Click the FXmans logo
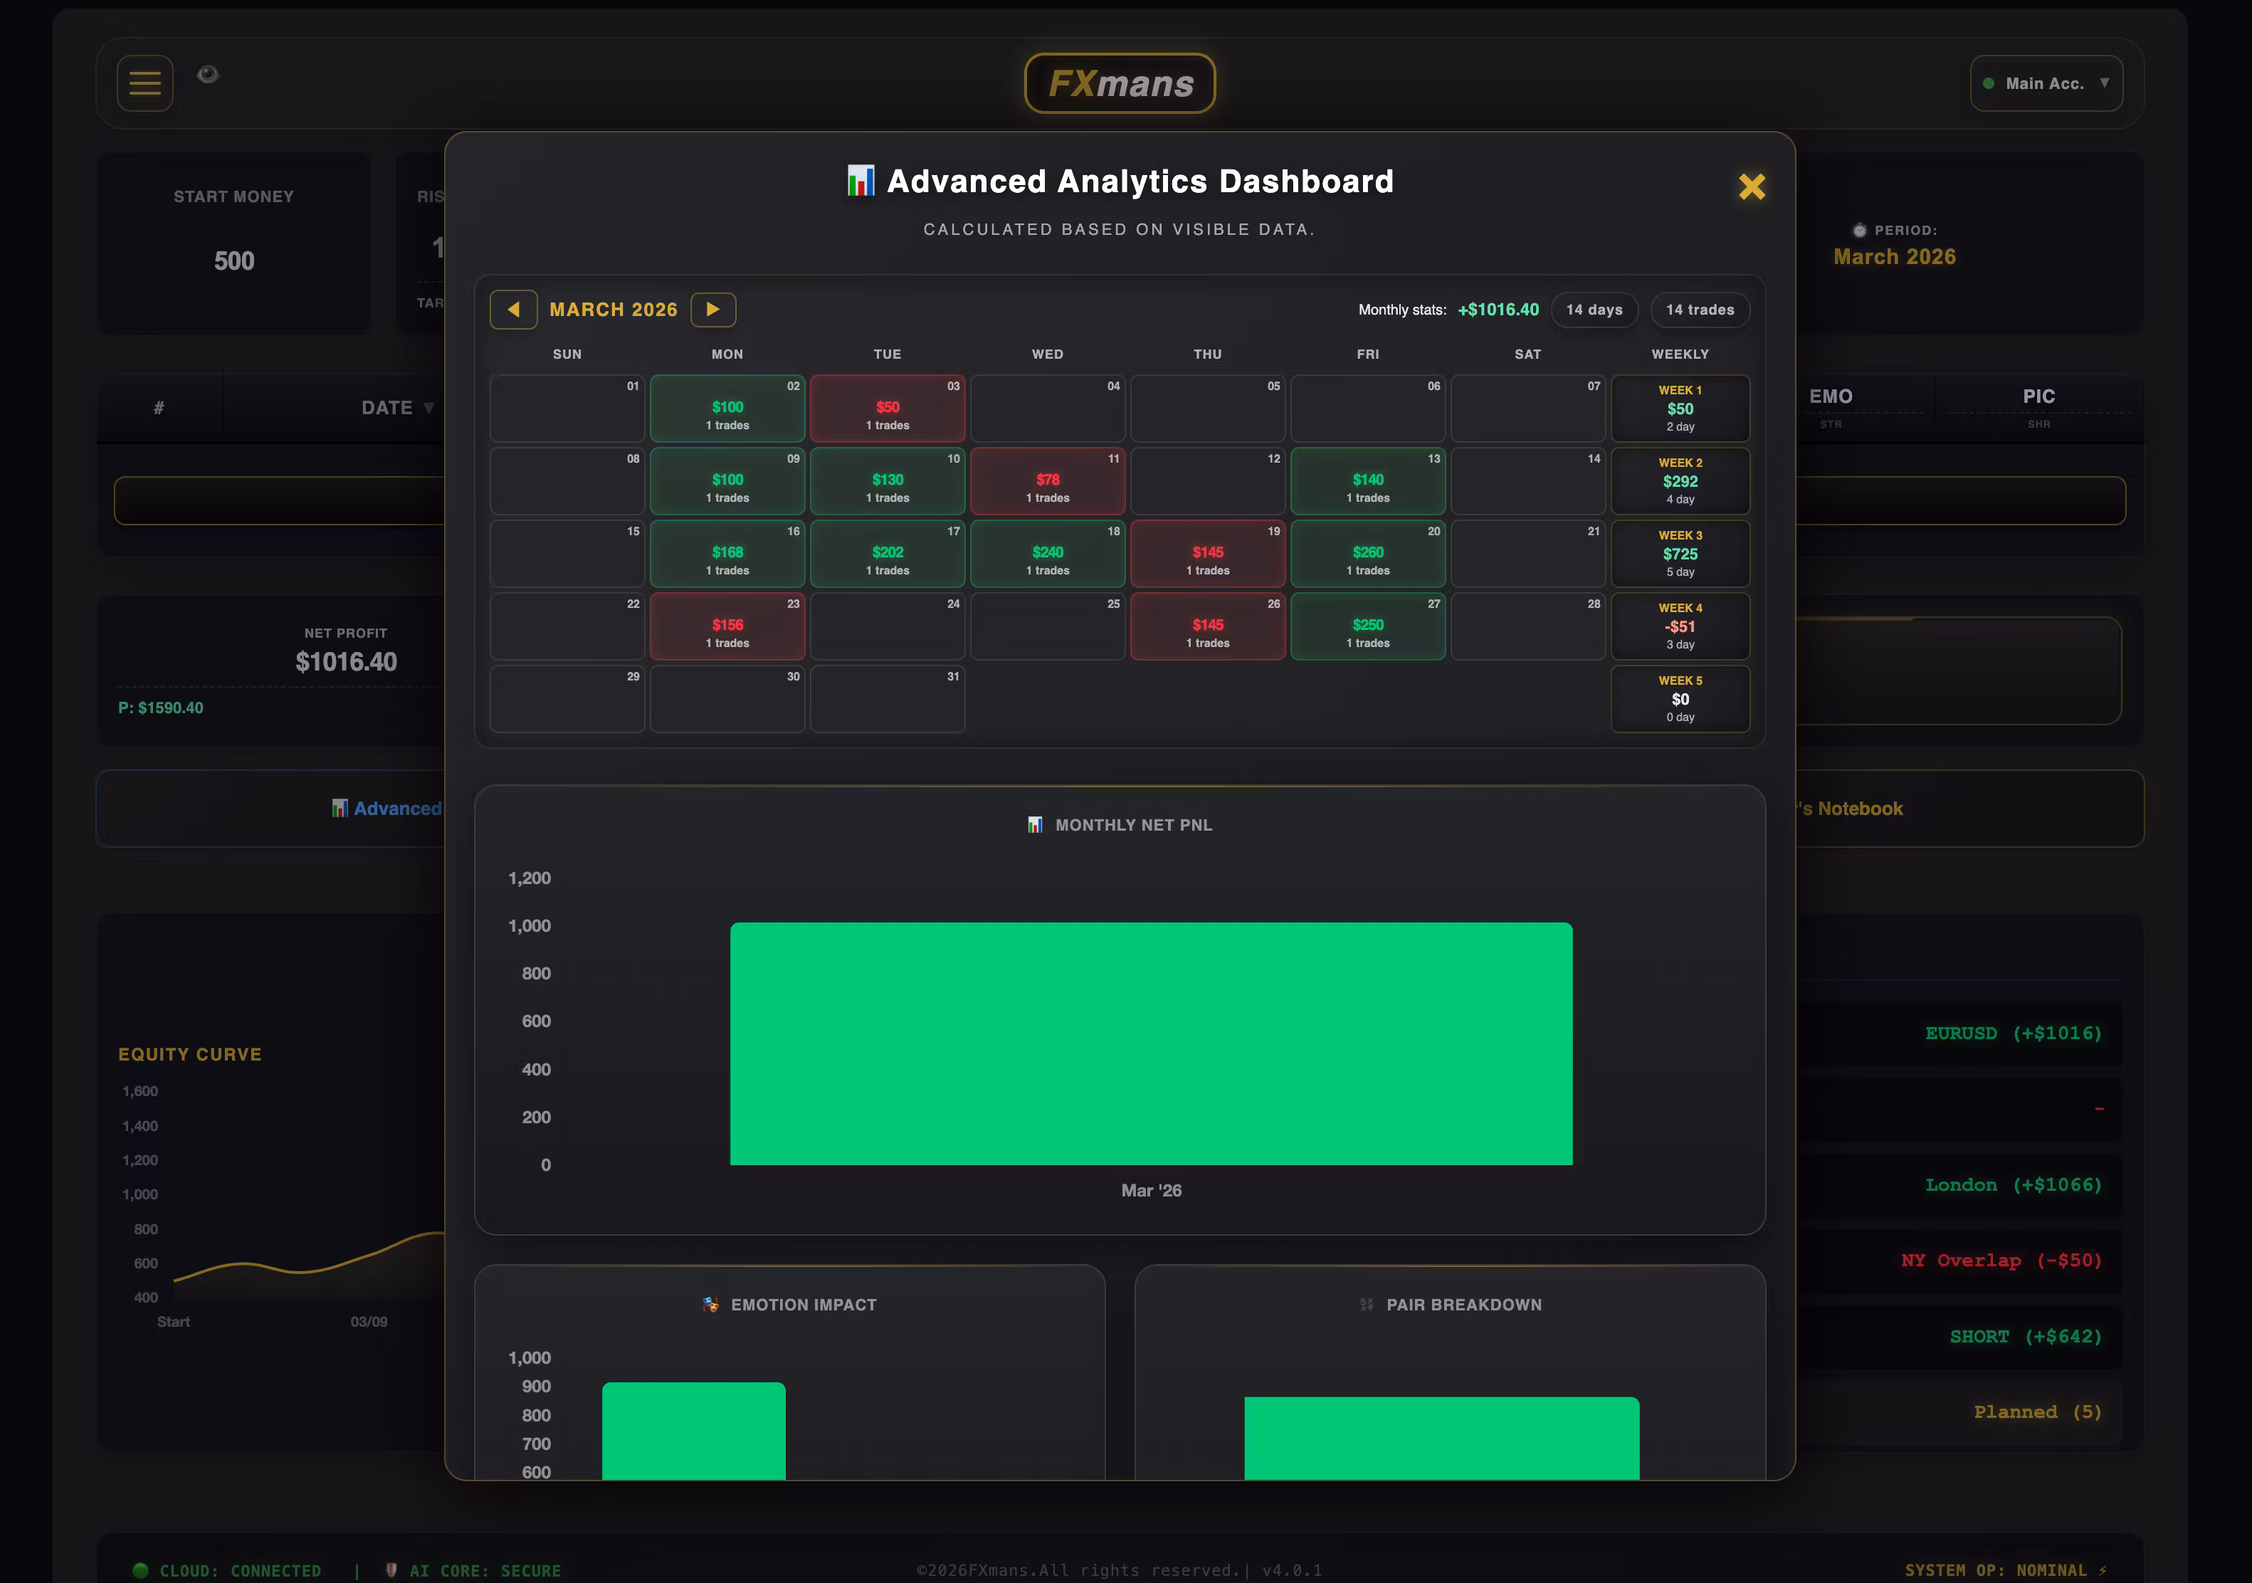This screenshot has height=1583, width=2252. click(1119, 85)
